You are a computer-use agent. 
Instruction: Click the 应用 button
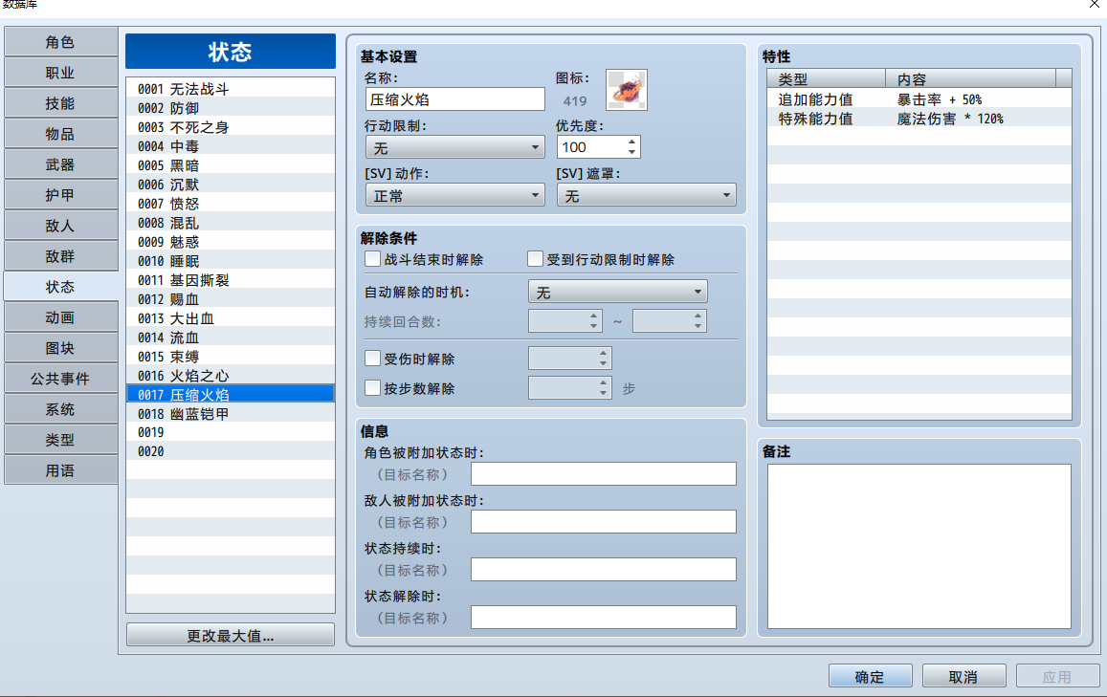pos(1057,676)
